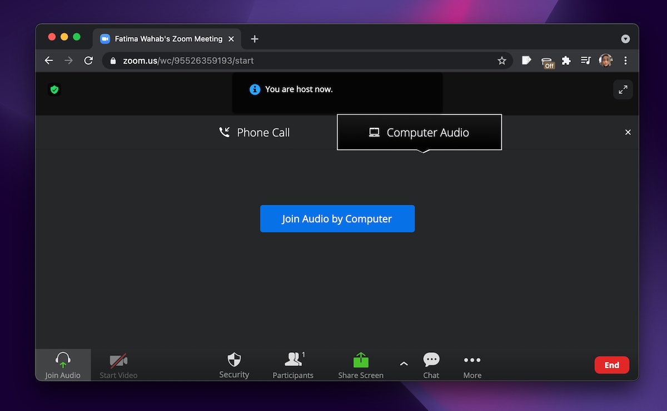Open the media control playlist icon
667x411 pixels.
(x=585, y=61)
